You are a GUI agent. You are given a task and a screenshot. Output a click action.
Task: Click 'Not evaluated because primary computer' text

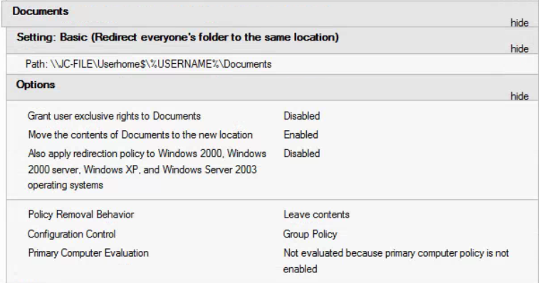396,261
